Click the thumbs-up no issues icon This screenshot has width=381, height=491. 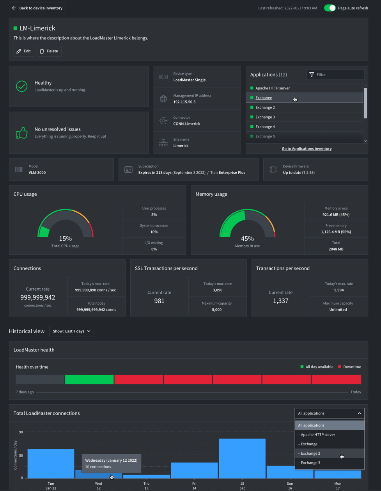22,133
